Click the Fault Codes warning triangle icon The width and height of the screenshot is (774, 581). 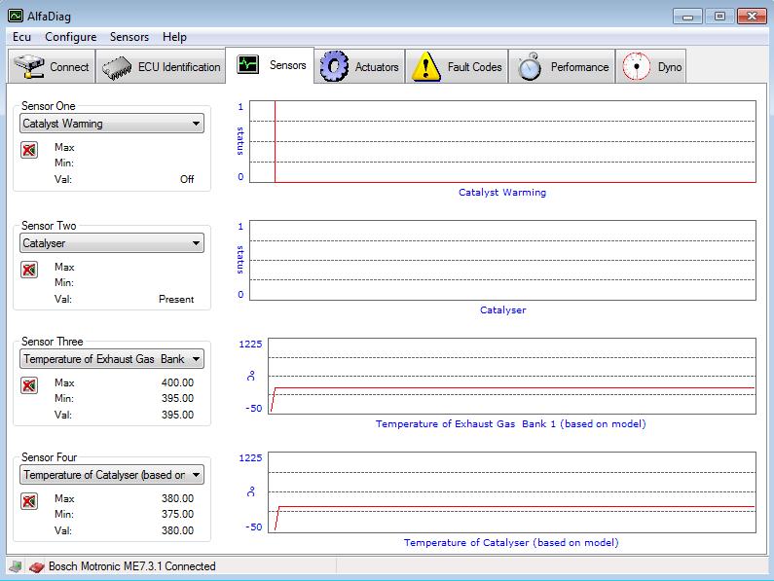[426, 66]
